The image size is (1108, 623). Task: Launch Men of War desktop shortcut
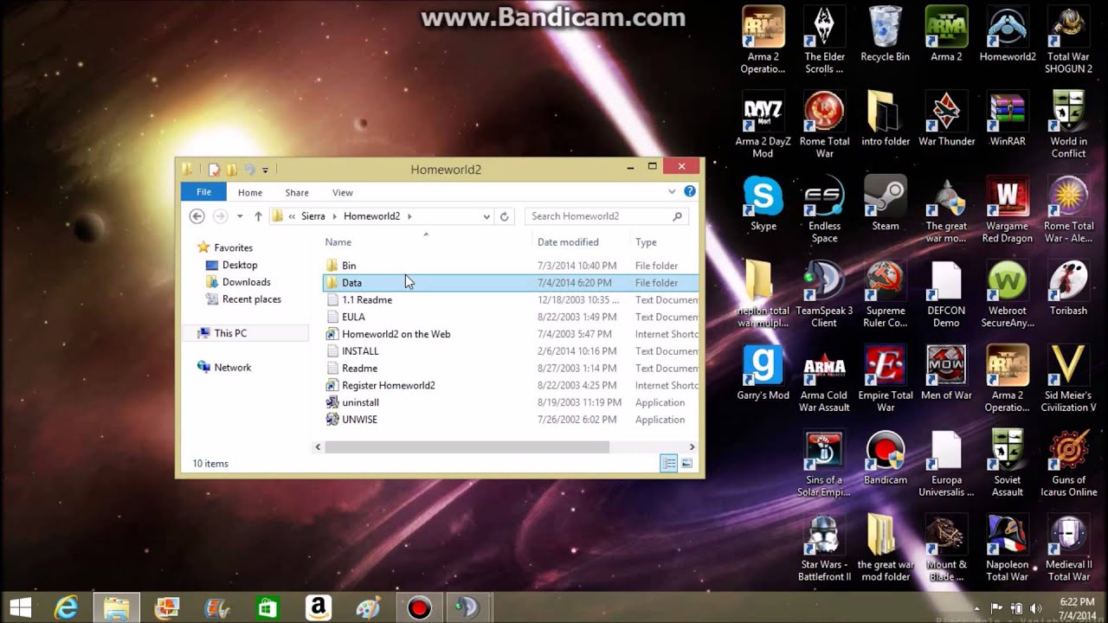pos(946,374)
